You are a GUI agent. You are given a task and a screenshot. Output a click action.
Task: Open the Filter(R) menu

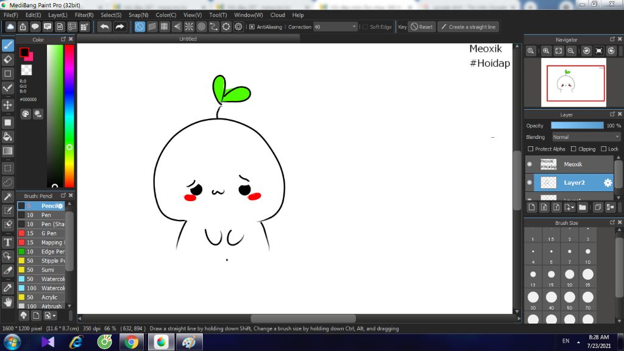pos(84,15)
